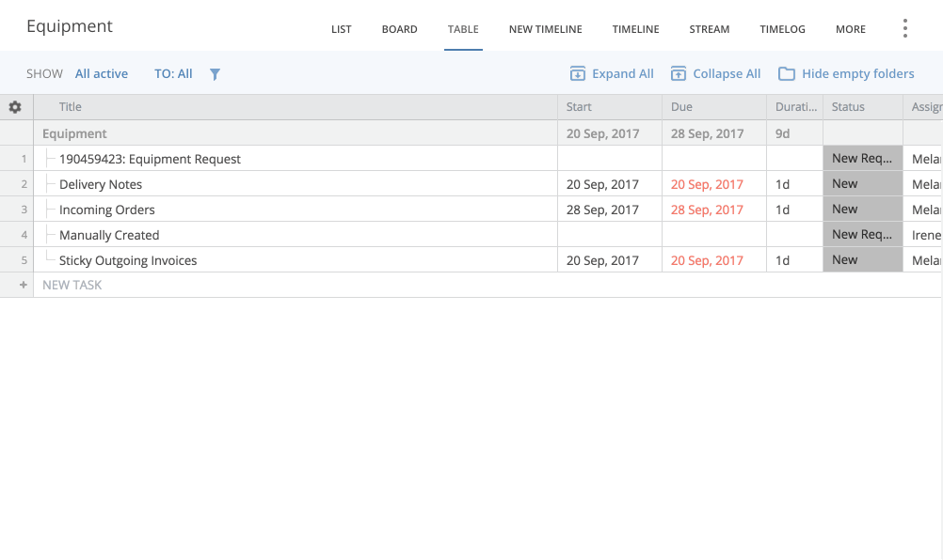Open the TO: All assignee dropdown

173,74
